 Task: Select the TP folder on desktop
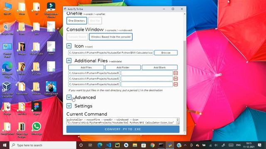(x=36, y=9)
